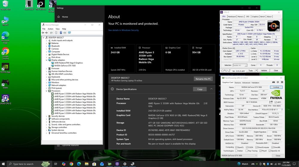The height and width of the screenshot is (167, 299).
Task: Select the NVIDIA GeForce GTX 1650 device entry
Action: click(65, 66)
